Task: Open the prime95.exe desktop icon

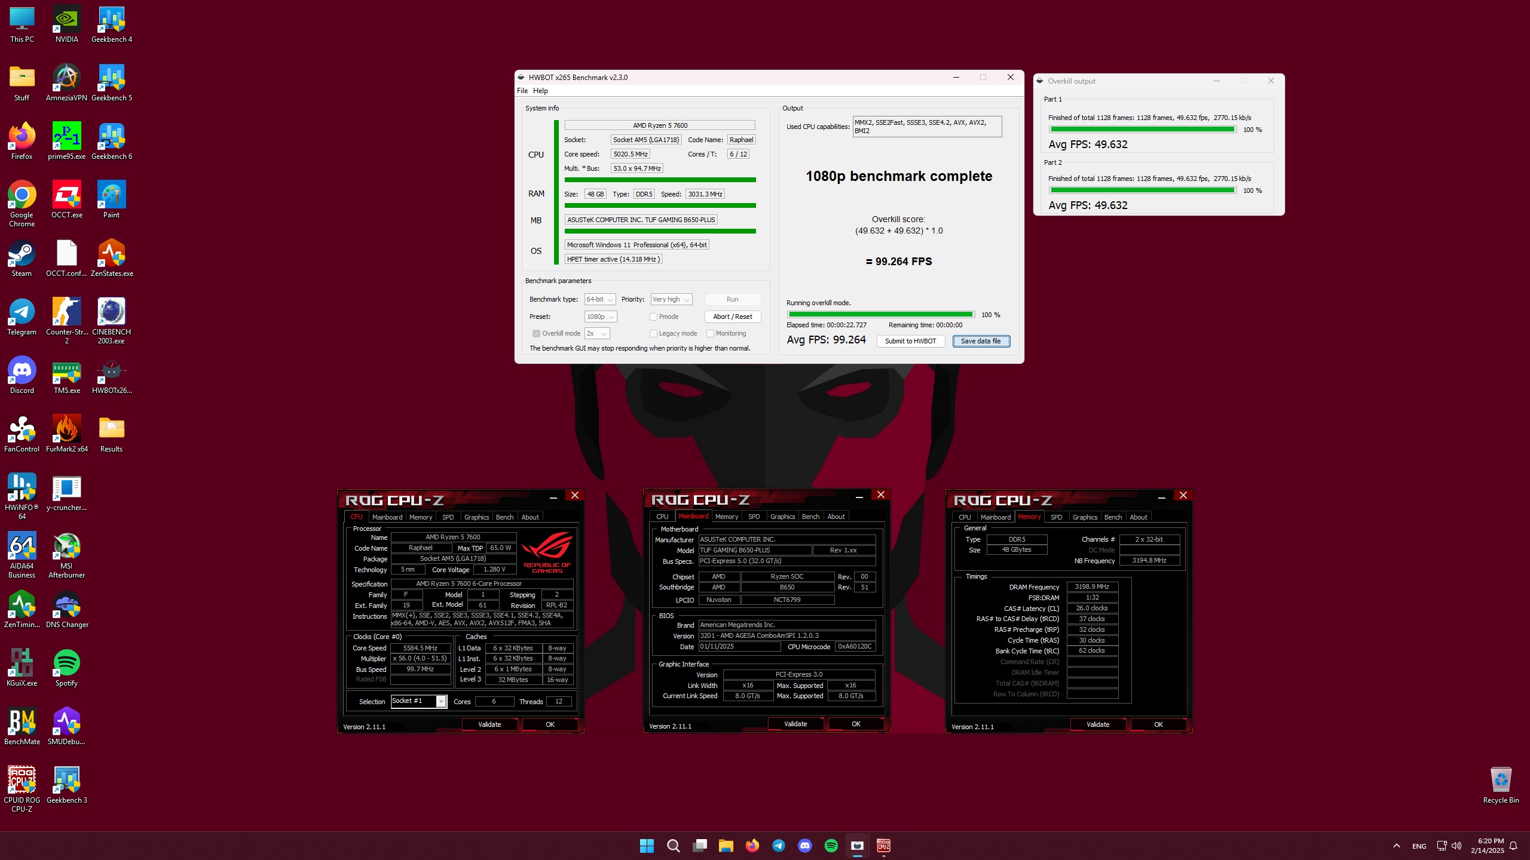Action: click(x=66, y=141)
